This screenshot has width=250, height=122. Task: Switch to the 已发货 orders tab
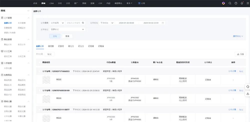81,46
